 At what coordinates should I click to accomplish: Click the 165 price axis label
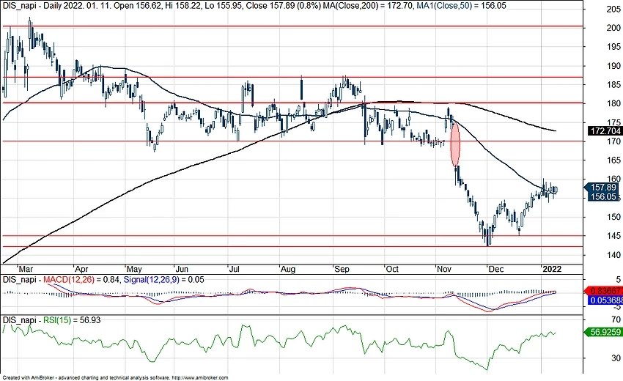pos(613,160)
